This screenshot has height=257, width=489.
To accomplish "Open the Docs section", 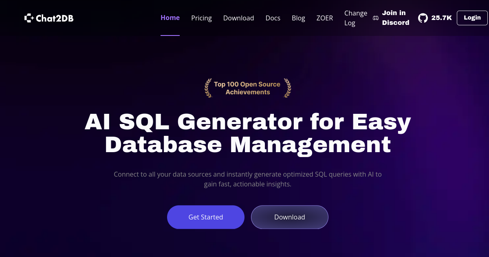I will tap(273, 18).
